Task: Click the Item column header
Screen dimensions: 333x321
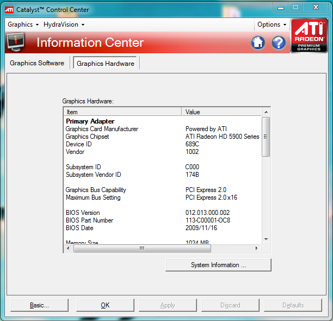Action: point(122,112)
